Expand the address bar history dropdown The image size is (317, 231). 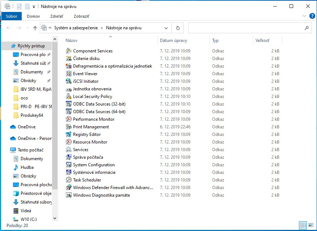166,28
